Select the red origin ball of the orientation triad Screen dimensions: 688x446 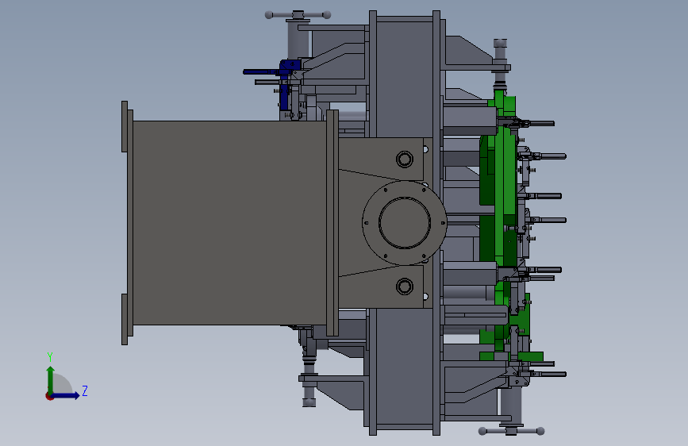[x=49, y=396]
